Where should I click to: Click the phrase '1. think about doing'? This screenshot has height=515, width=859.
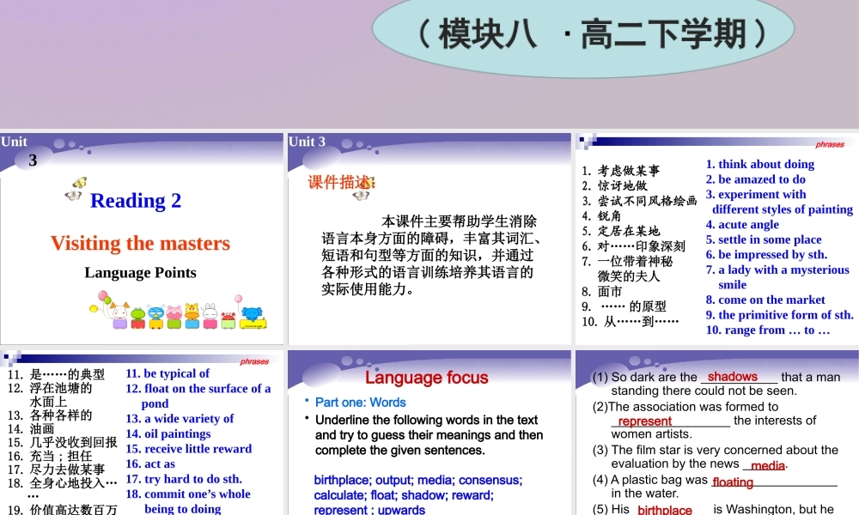(x=760, y=164)
